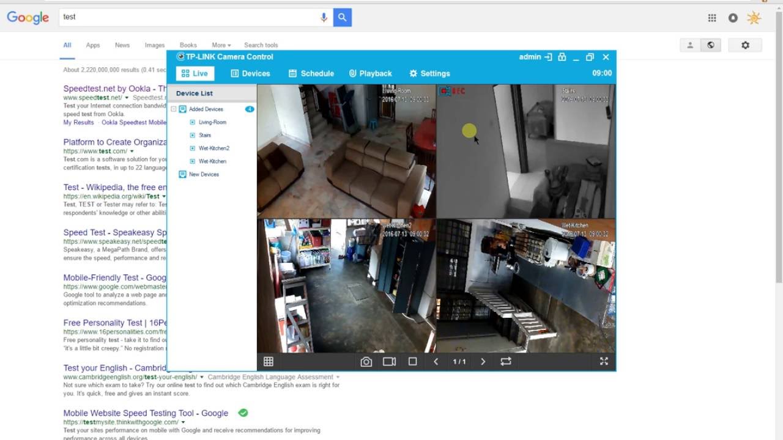Open Google notifications bell icon

click(x=733, y=18)
